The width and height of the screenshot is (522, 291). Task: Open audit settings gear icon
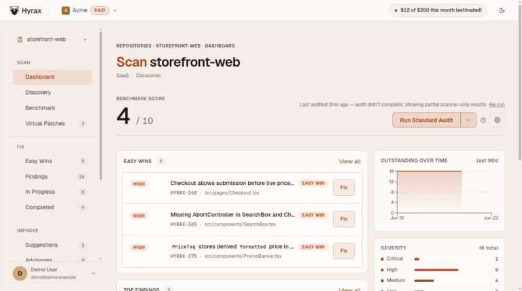(497, 120)
